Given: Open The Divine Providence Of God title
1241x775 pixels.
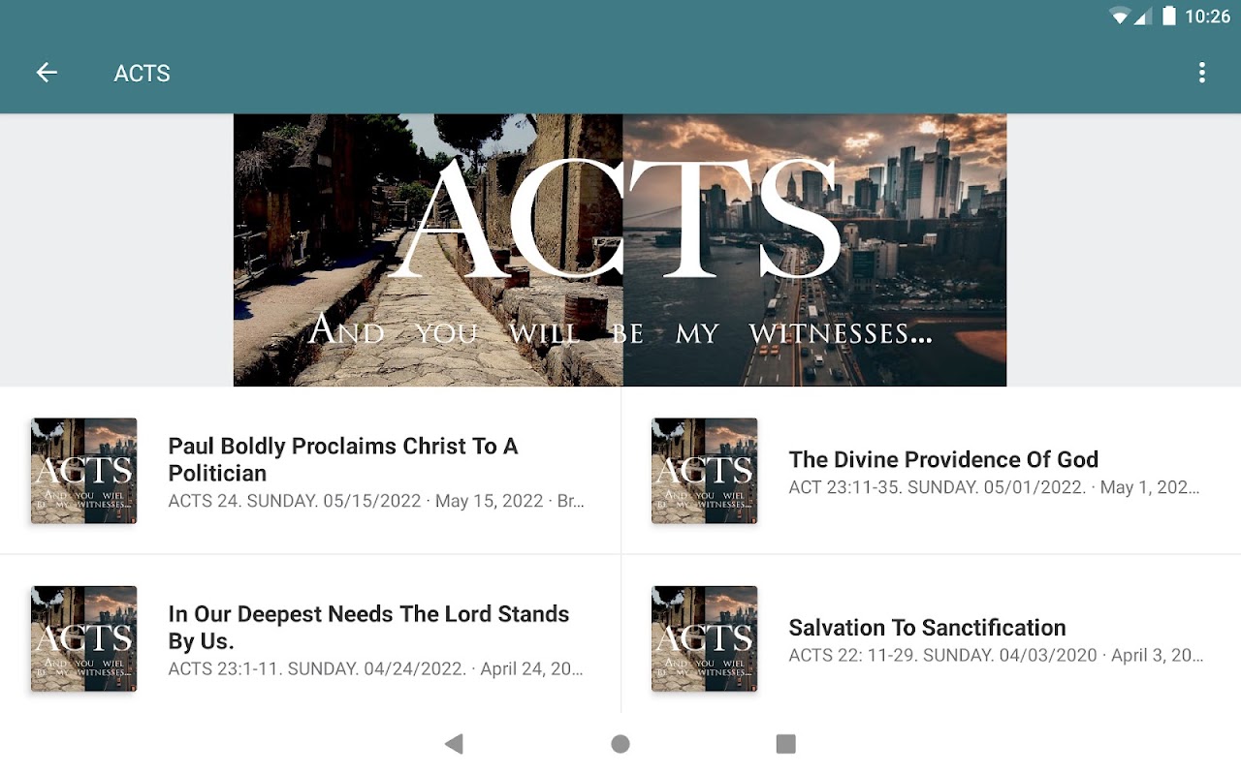Looking at the screenshot, I should click(943, 459).
